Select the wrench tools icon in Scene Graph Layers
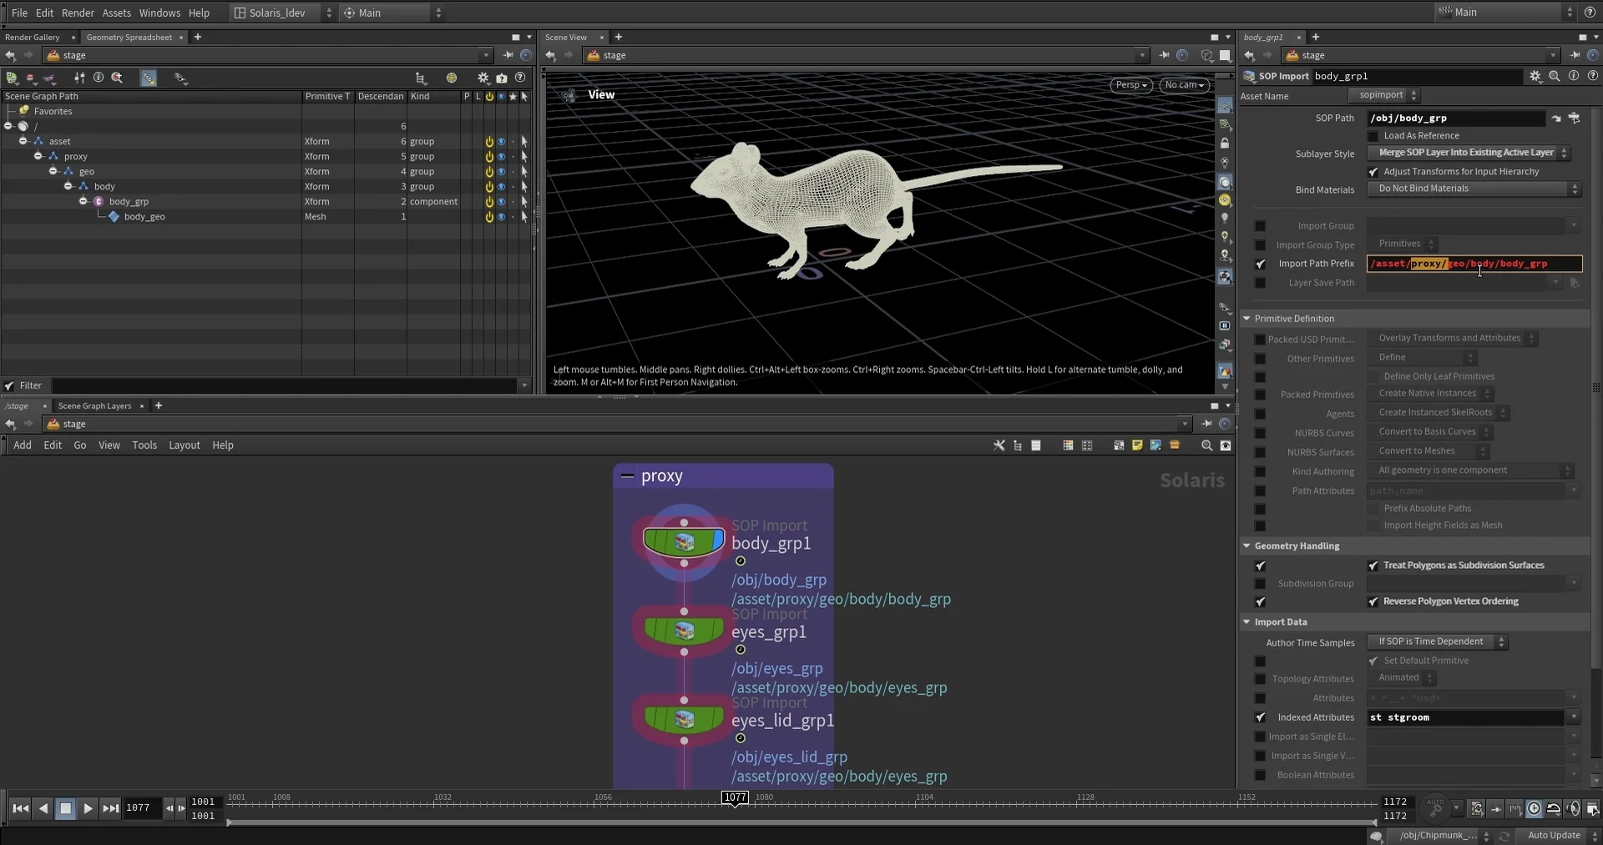 point(999,445)
